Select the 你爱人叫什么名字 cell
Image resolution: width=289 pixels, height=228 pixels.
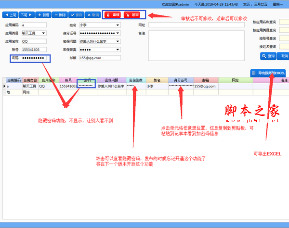(x=112, y=86)
